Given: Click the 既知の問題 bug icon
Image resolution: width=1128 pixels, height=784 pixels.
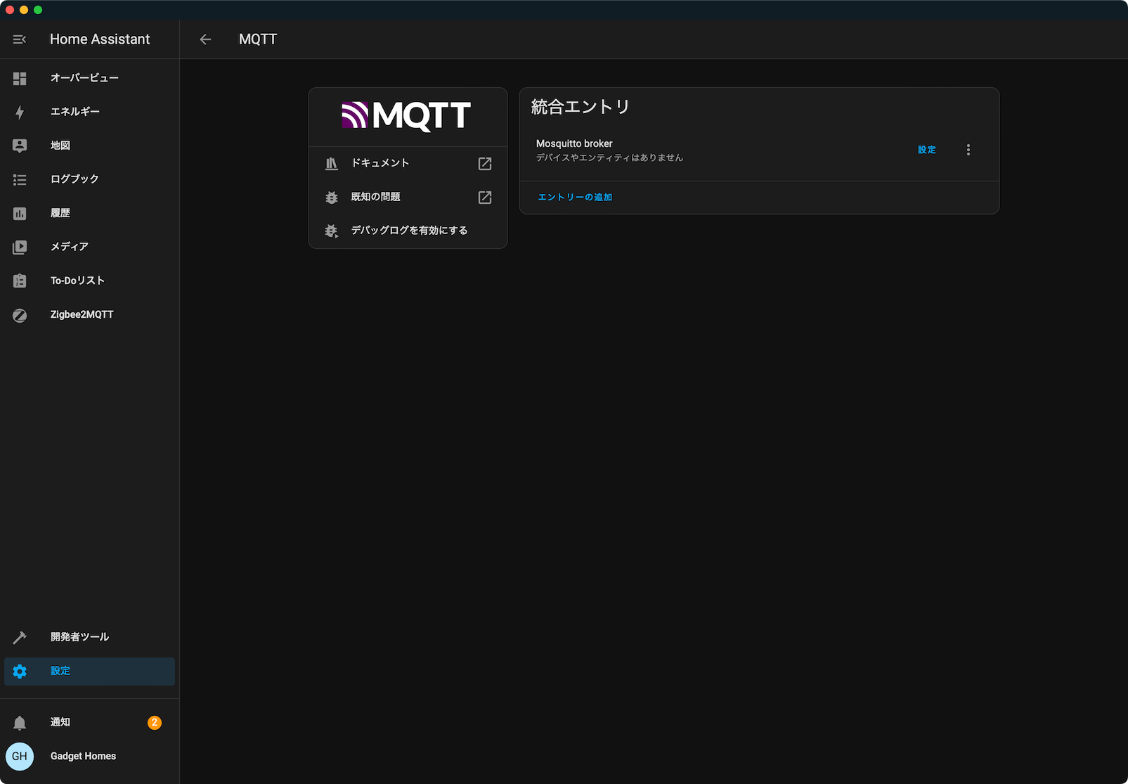Looking at the screenshot, I should click(332, 197).
